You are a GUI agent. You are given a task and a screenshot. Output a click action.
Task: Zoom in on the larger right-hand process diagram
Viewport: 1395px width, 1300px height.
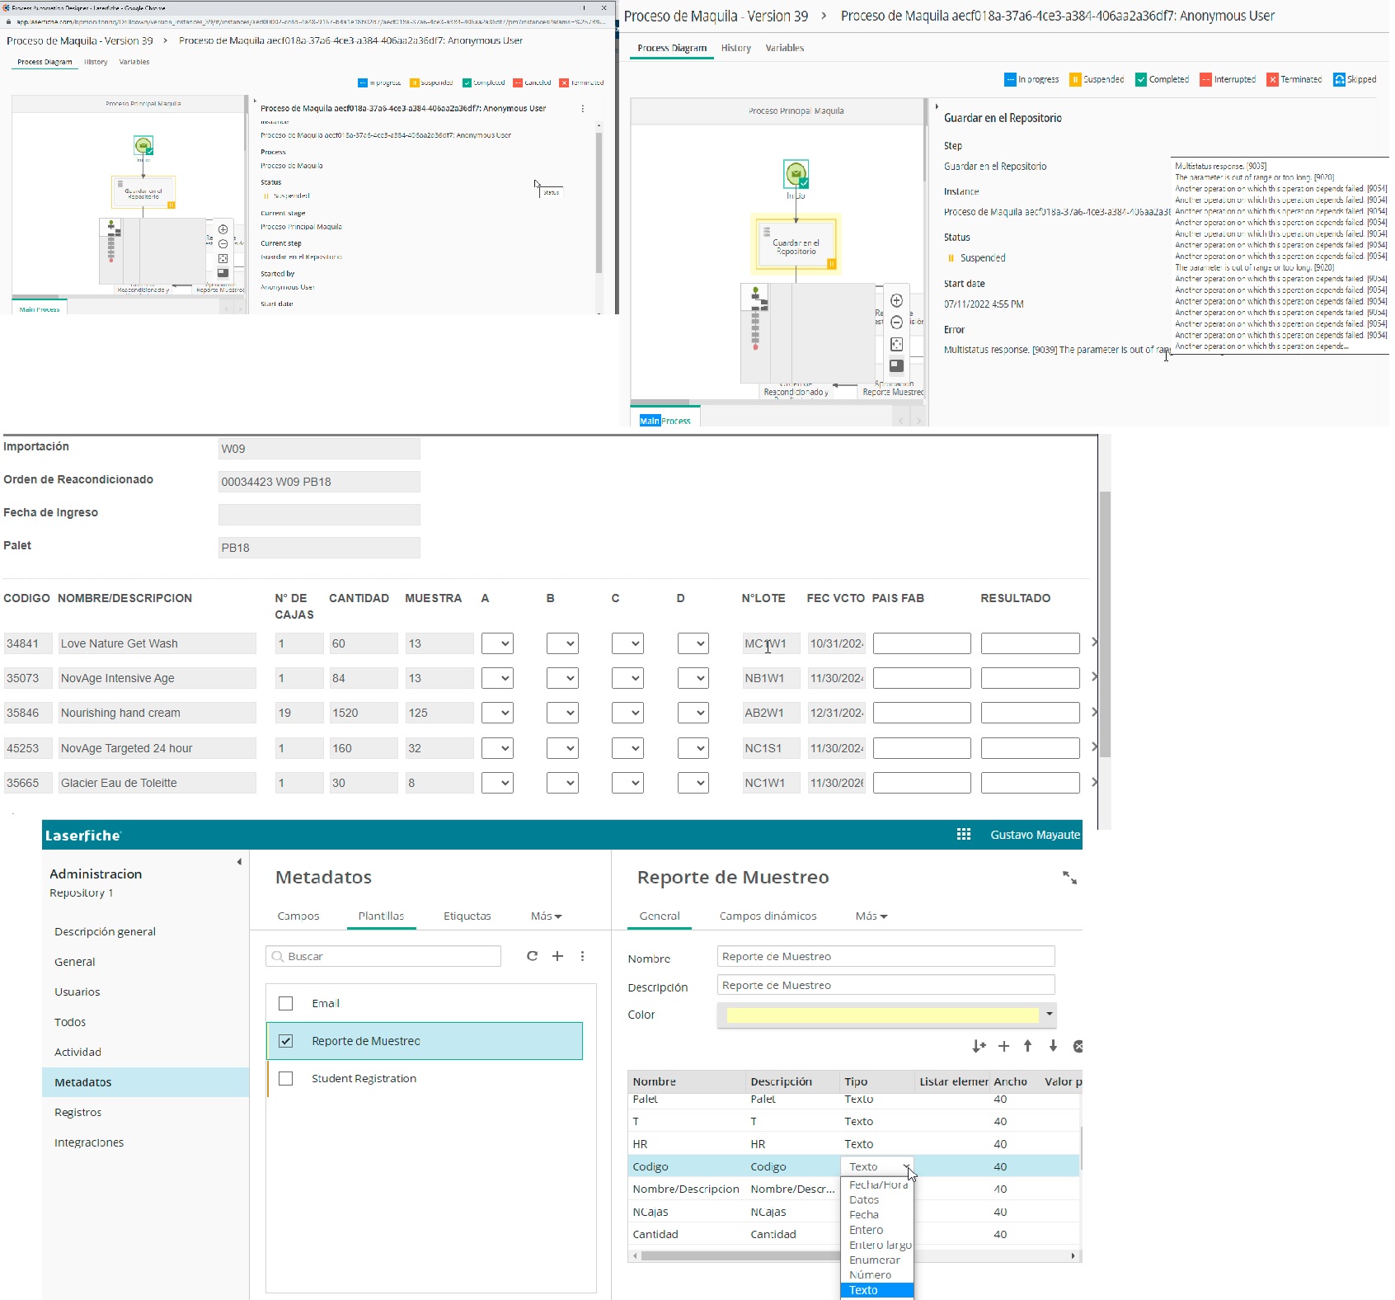tap(896, 301)
